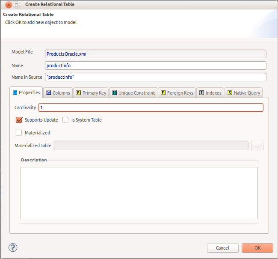This screenshot has height=259, width=278.
Task: Uncheck Supports Update checkbox
Action: tap(19, 120)
